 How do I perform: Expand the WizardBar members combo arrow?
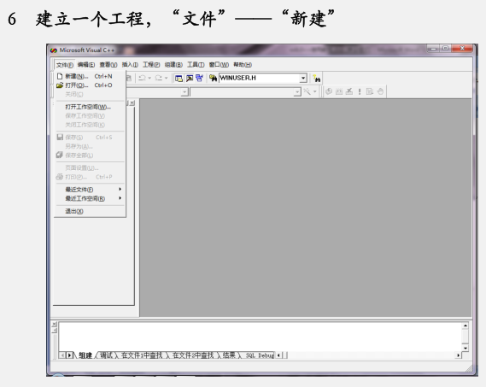(297, 91)
